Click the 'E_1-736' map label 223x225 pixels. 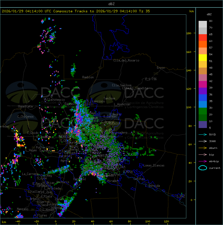pos(151,79)
